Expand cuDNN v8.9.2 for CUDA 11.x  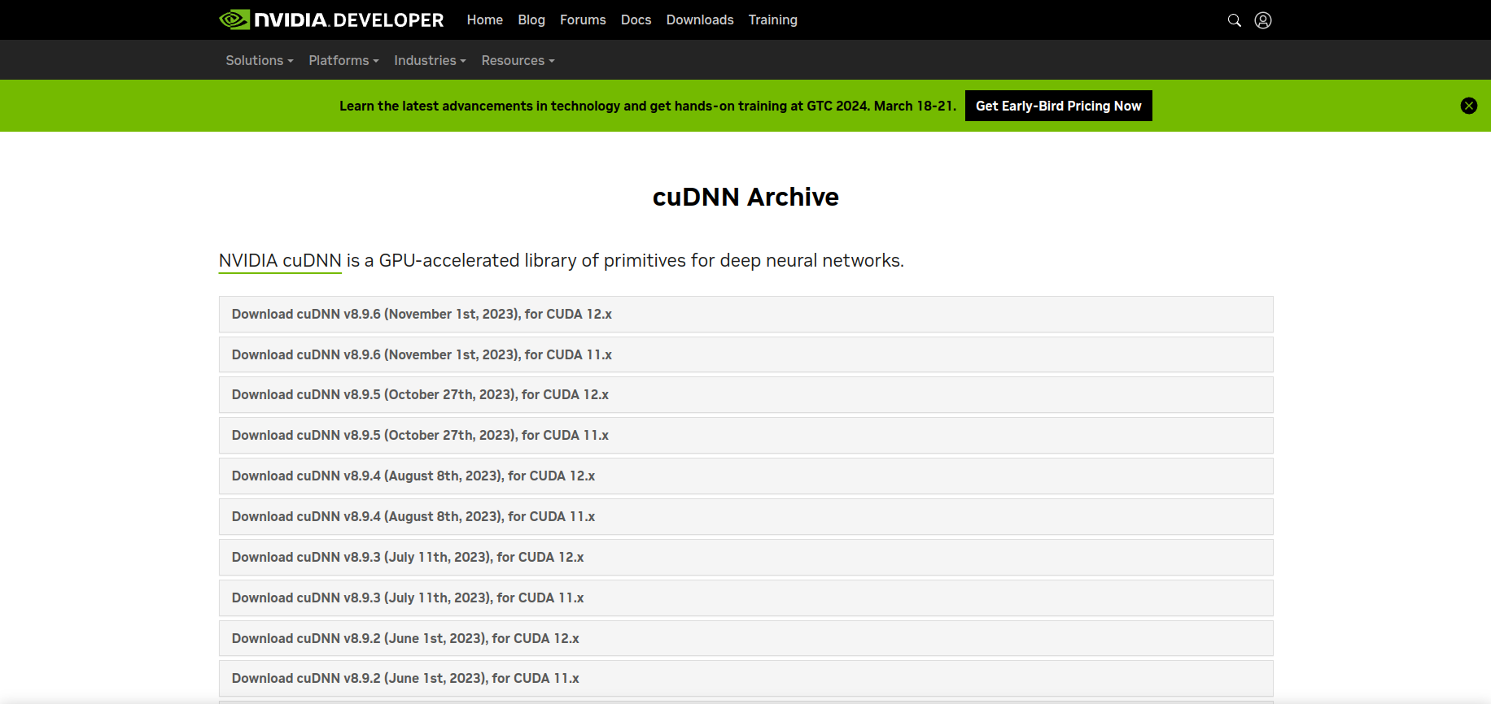[745, 678]
